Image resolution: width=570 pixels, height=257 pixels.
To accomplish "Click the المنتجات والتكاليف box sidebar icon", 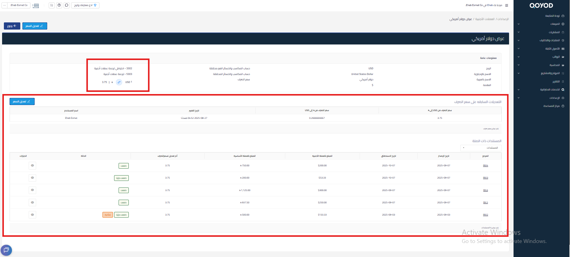I will tap(563, 40).
